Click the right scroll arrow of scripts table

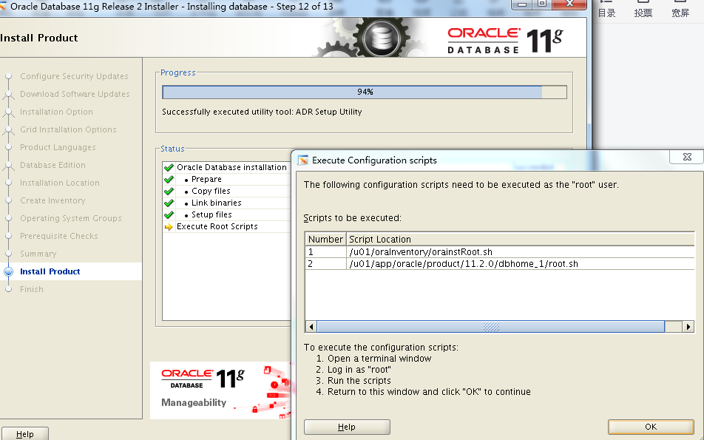click(688, 326)
